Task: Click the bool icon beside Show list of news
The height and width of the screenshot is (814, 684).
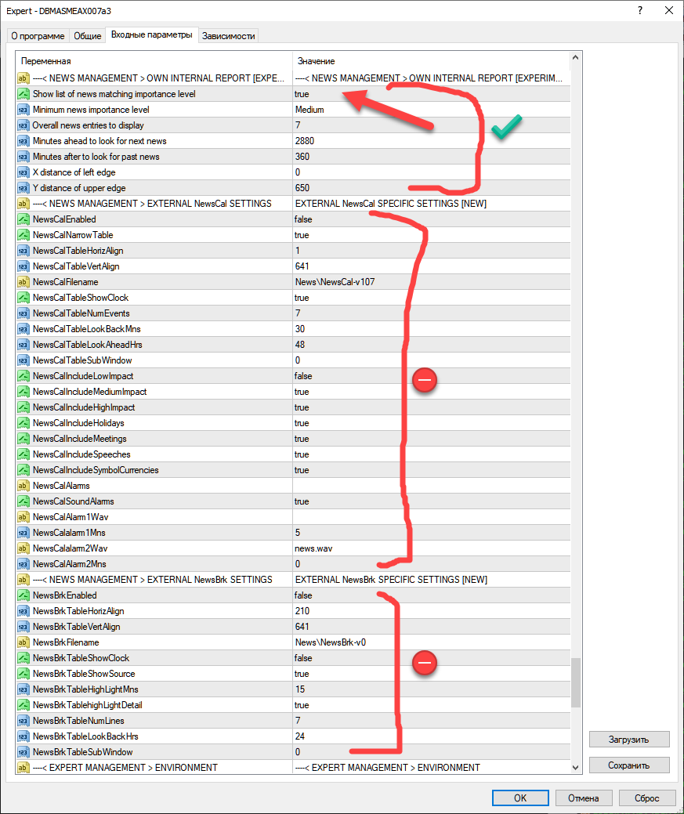Action: [23, 94]
